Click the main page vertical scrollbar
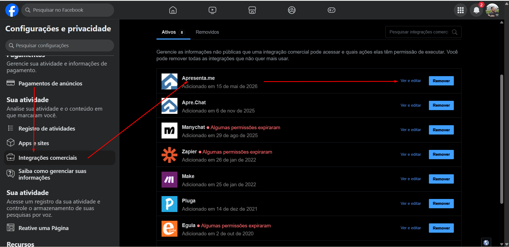The image size is (509, 247). tap(502, 139)
